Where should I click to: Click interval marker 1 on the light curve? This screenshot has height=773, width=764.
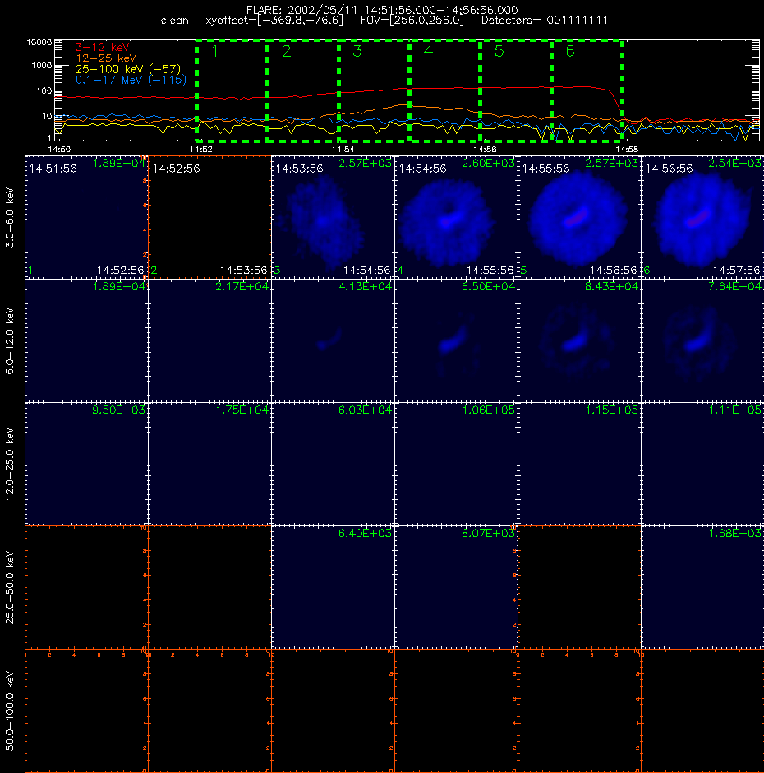[214, 51]
